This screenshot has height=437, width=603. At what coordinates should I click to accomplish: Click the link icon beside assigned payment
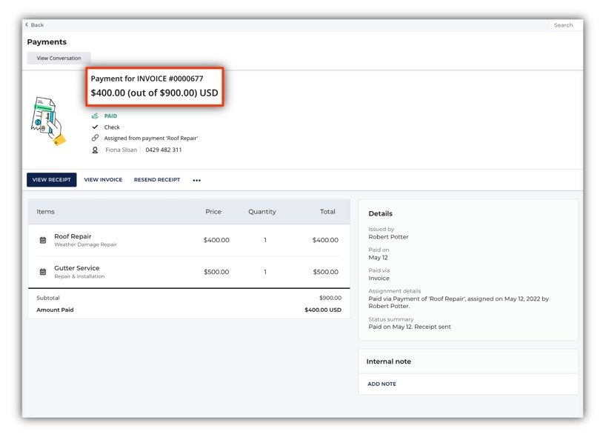95,138
